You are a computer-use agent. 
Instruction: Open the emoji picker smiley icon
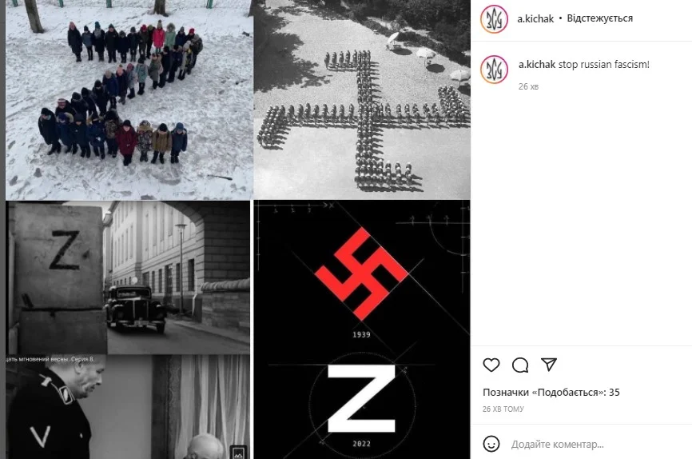491,444
